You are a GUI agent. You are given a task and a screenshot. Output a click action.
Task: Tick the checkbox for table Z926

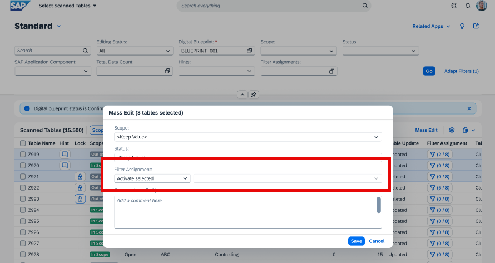[x=23, y=232]
